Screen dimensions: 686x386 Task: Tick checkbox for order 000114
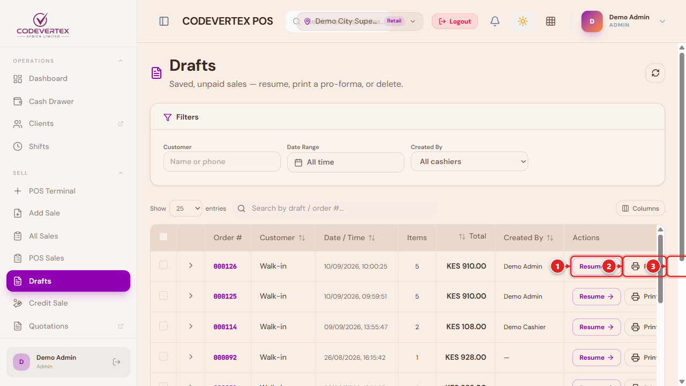point(163,326)
